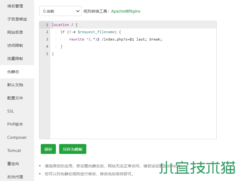This screenshot has height=181, width=241.
Task: Click line number 4 in gutter
Action: coord(47,47)
